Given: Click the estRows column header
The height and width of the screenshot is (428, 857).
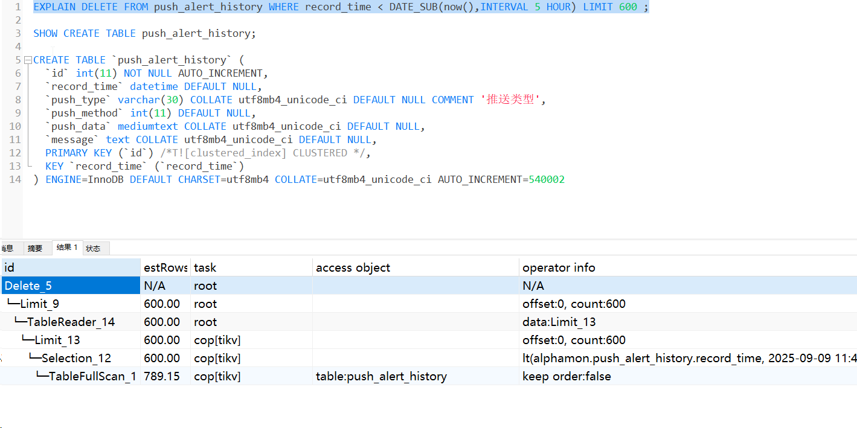Looking at the screenshot, I should click(x=165, y=267).
